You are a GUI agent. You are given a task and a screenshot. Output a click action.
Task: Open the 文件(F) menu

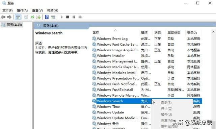(x=7, y=10)
